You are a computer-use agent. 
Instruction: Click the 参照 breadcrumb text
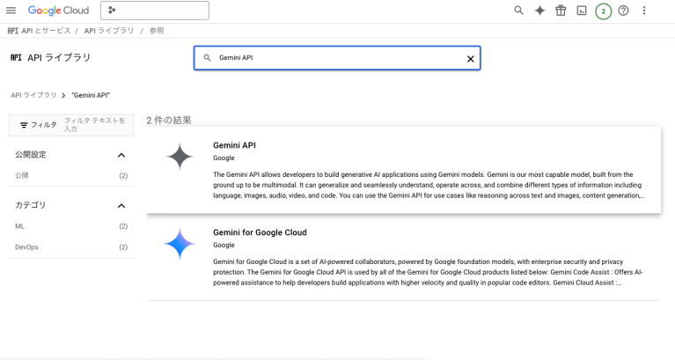(157, 31)
